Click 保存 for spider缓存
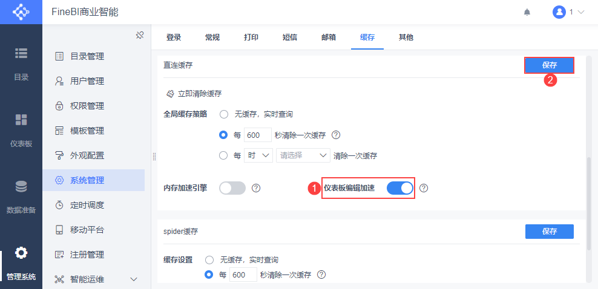The width and height of the screenshot is (598, 289). (x=549, y=231)
